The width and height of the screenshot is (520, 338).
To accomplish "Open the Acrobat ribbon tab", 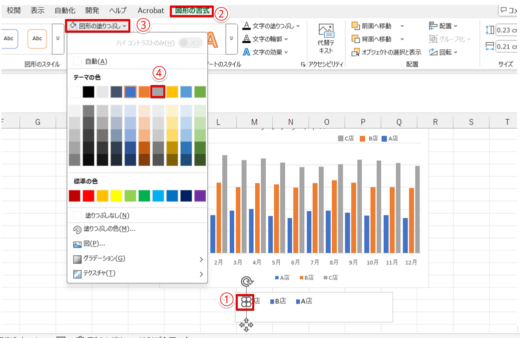I will click(151, 10).
